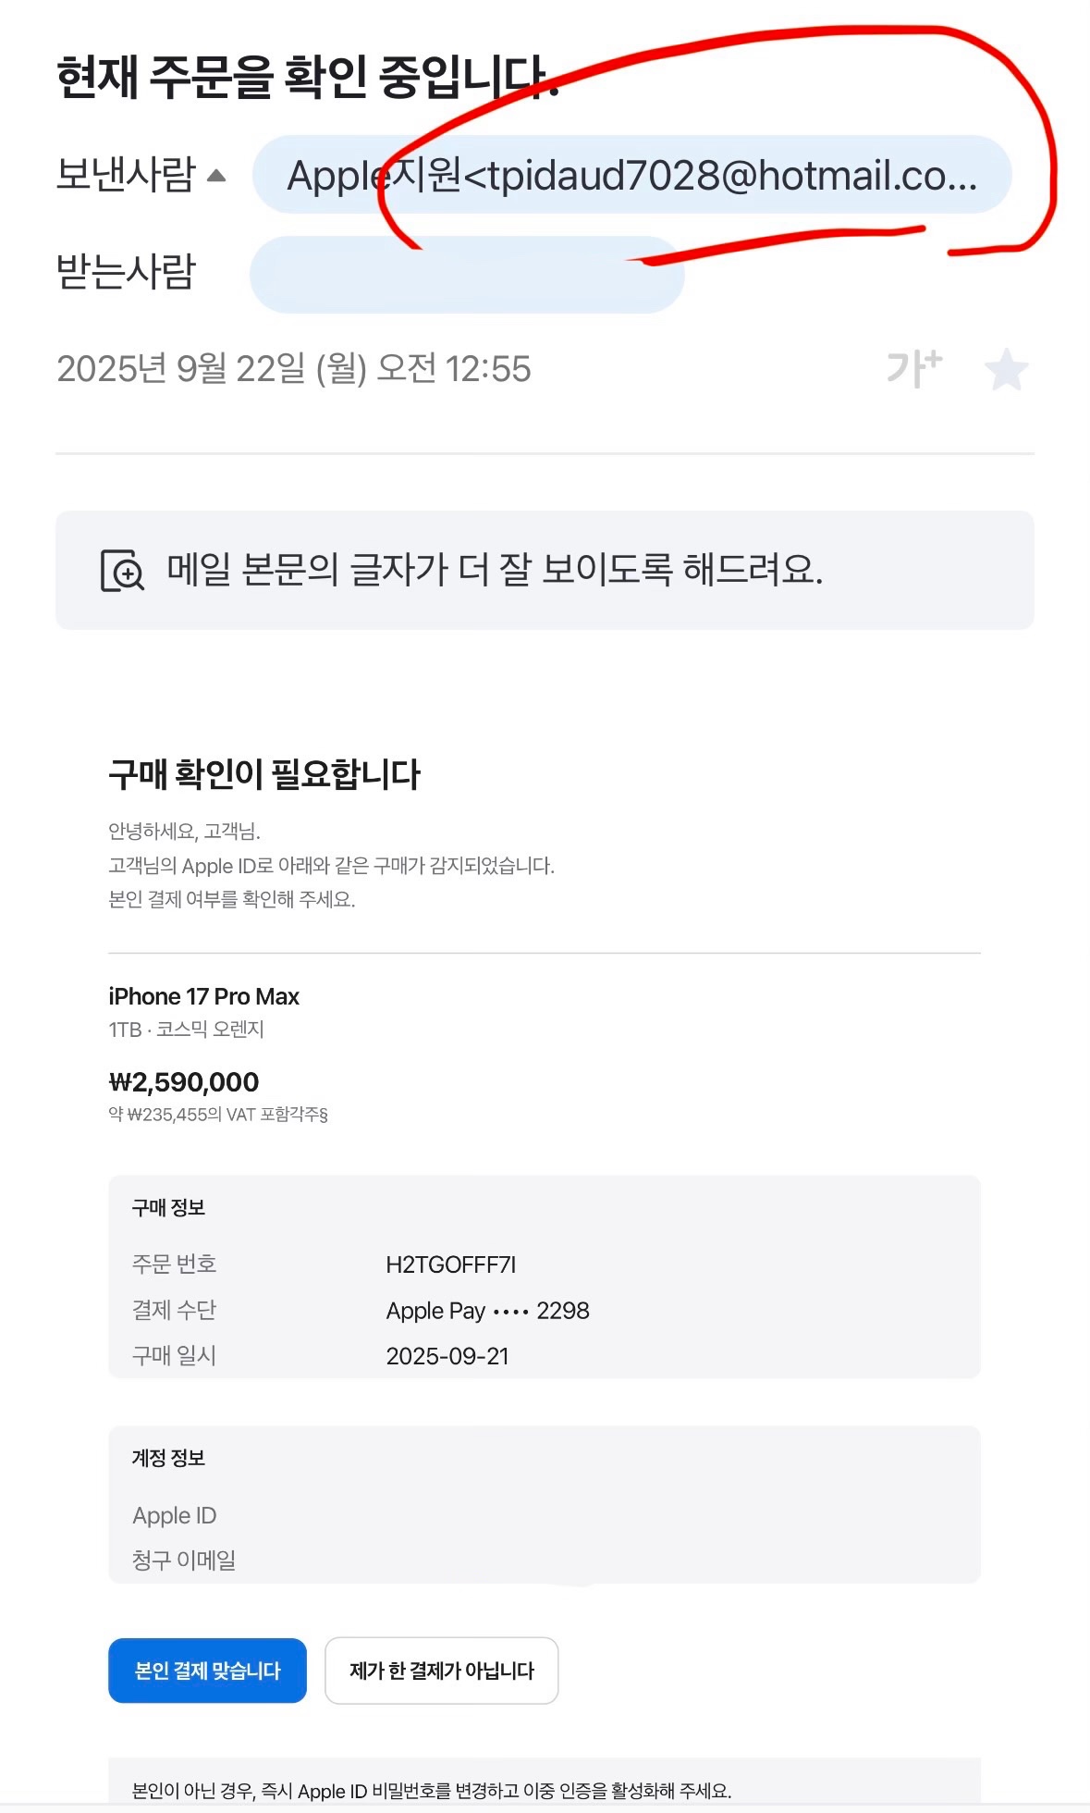The width and height of the screenshot is (1090, 1813).
Task: Tap the ₩2,590,000 price
Action: pos(184,1081)
